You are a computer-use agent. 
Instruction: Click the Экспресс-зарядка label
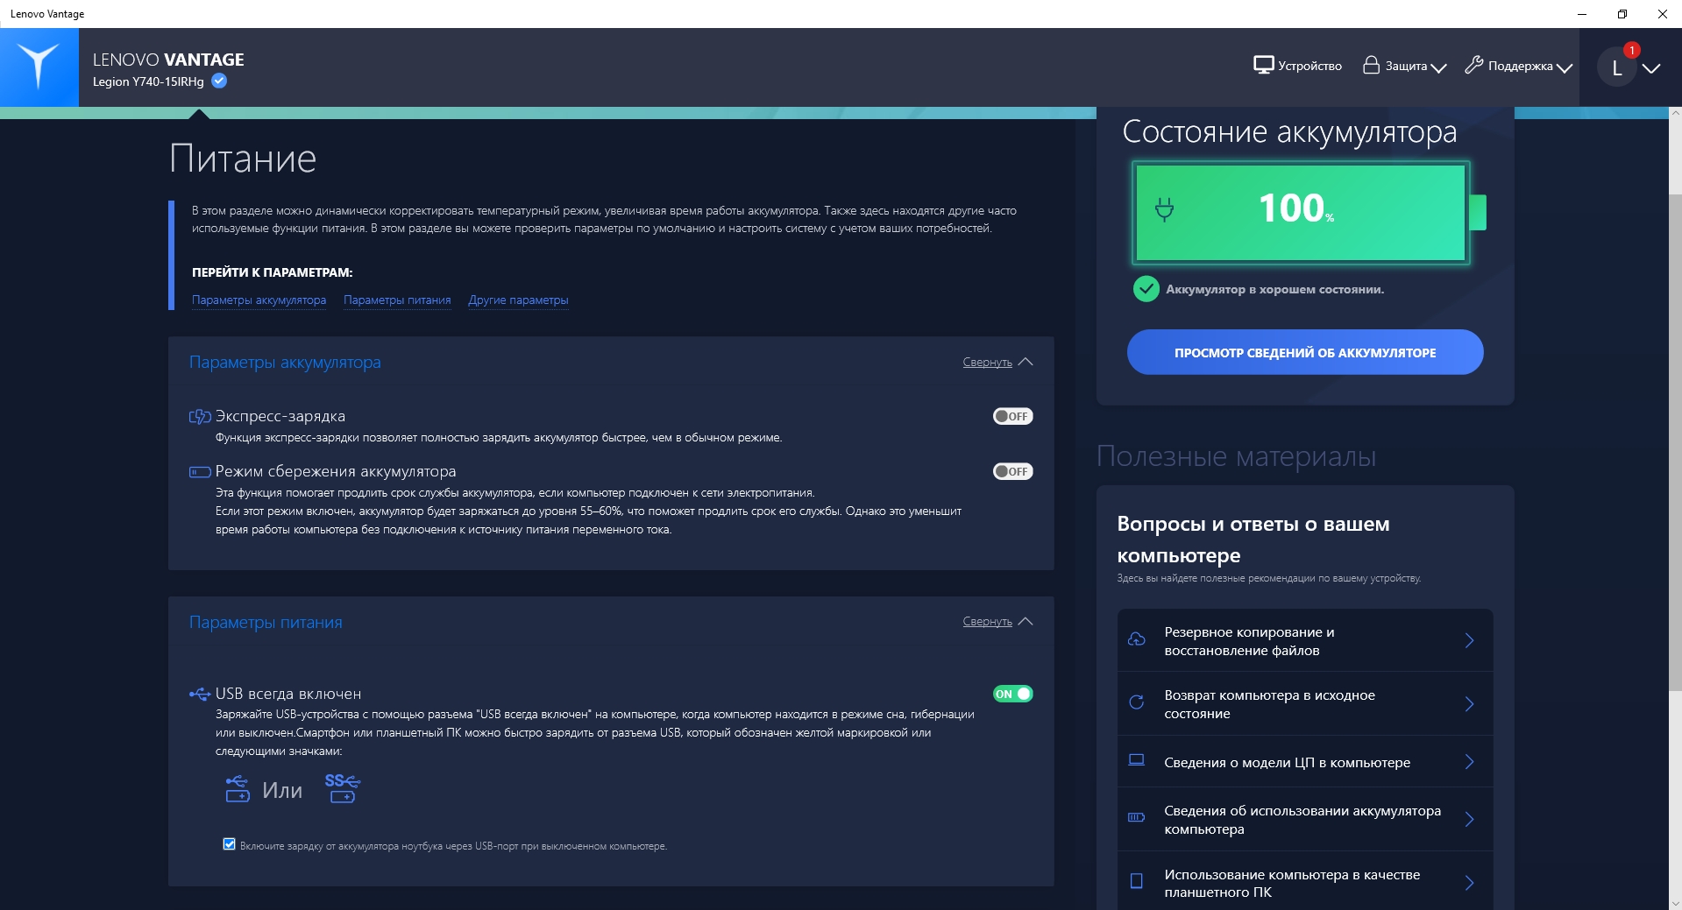click(280, 416)
